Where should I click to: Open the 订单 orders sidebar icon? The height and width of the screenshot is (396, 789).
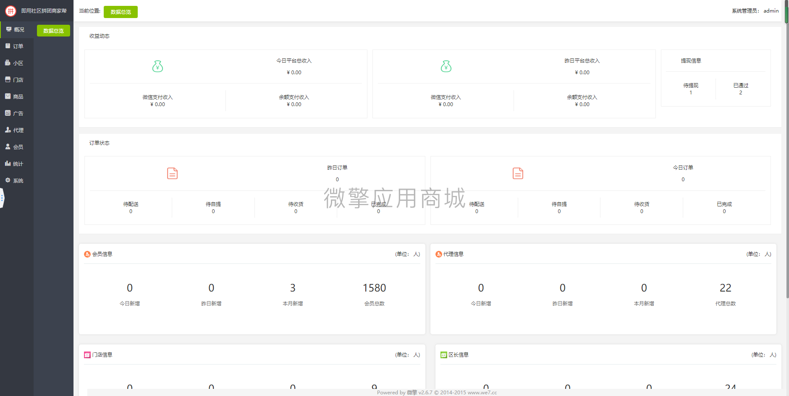(8, 46)
